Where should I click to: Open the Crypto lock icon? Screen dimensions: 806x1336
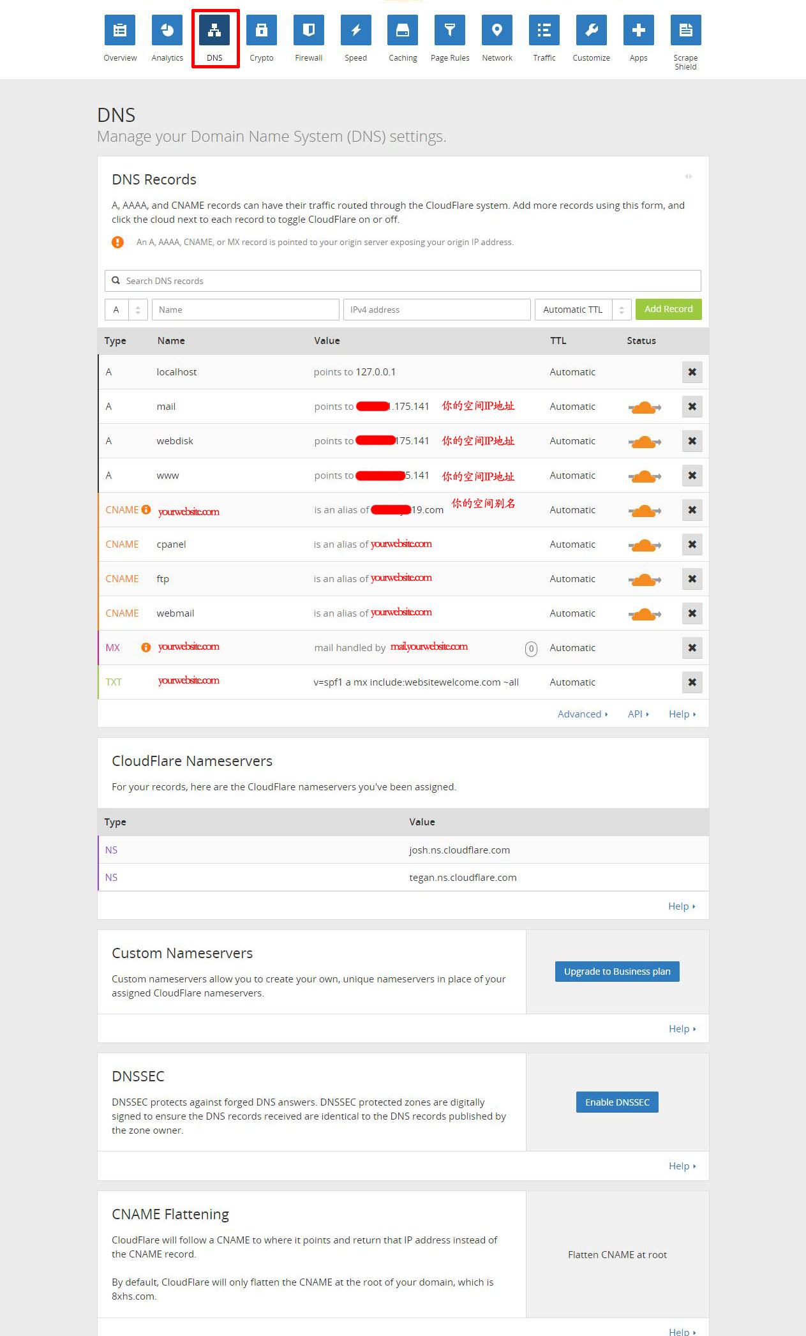[x=262, y=30]
